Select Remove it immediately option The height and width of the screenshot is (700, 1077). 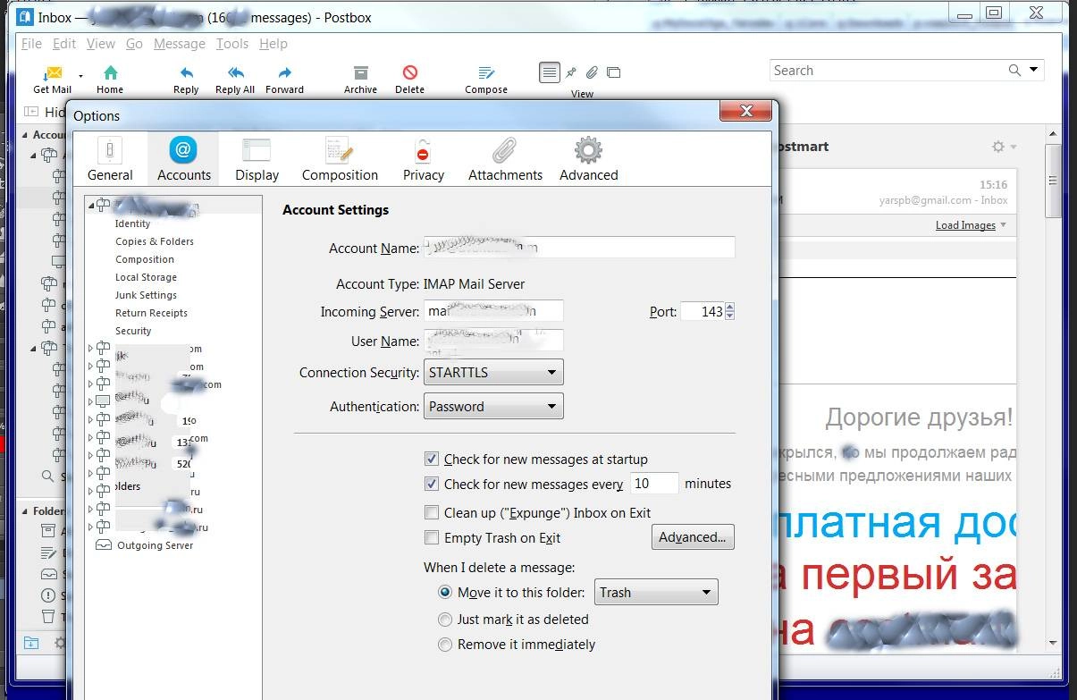coord(445,645)
